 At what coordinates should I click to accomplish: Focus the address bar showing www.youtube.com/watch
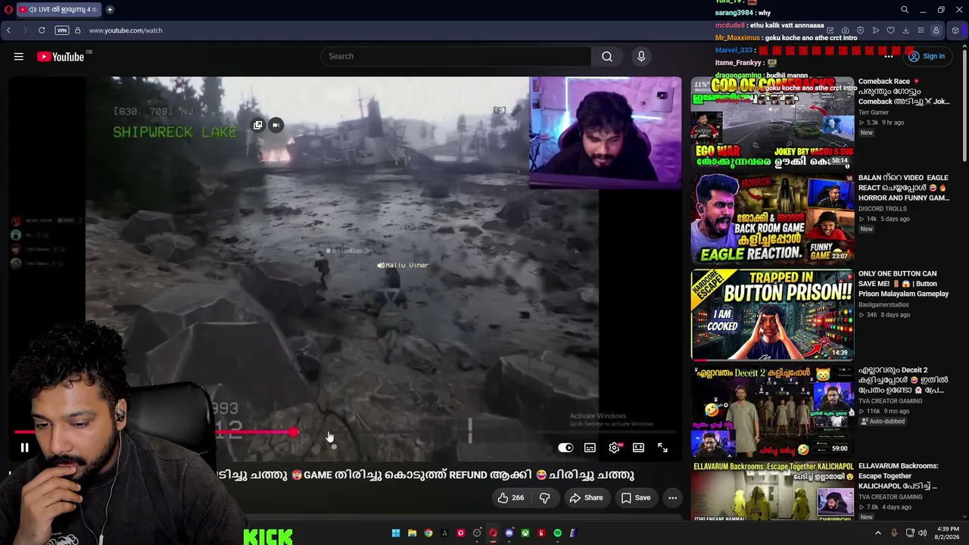[126, 30]
